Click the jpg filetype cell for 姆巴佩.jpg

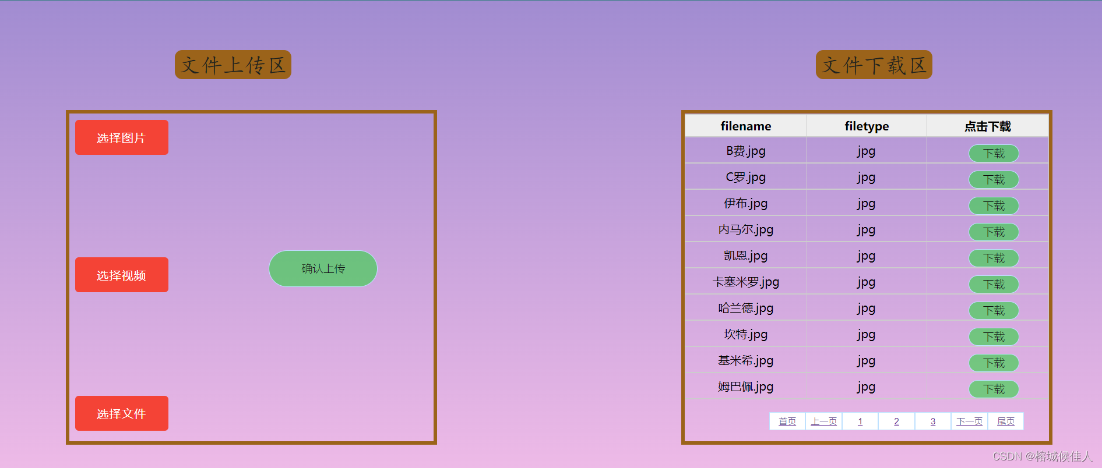point(867,387)
